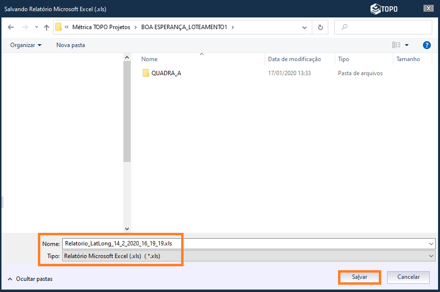
Task: Sort by Data de modificação column
Action: 294,59
